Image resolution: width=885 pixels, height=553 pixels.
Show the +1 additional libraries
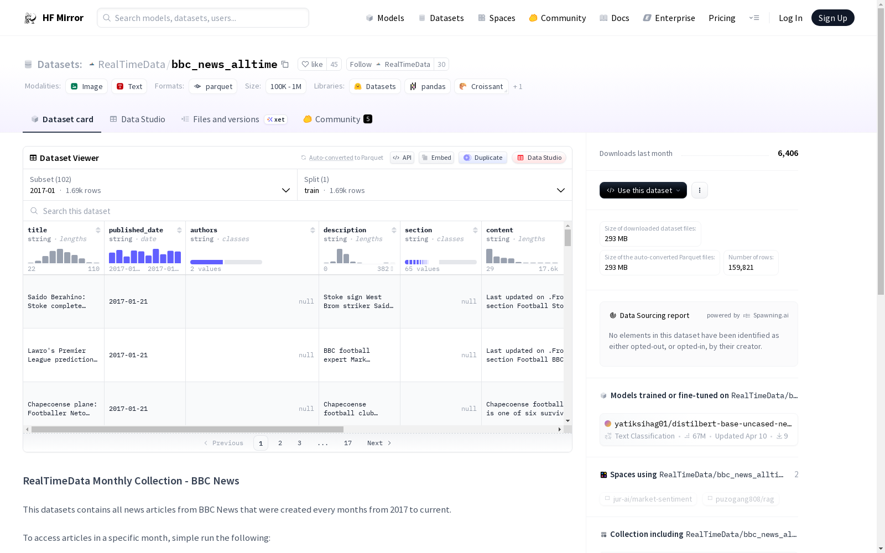click(518, 86)
